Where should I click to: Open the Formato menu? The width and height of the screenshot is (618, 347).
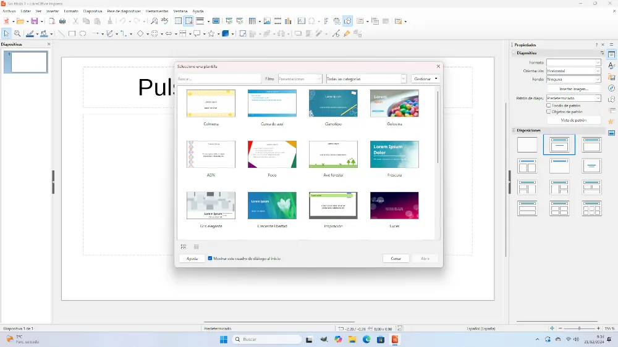[x=71, y=11]
